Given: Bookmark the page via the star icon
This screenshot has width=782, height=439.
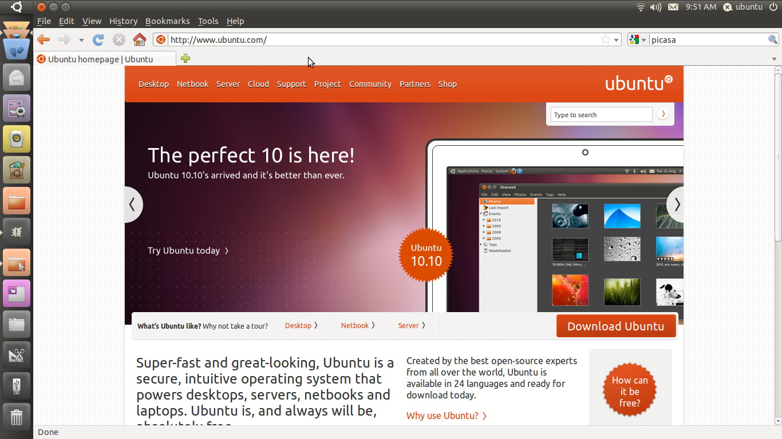Looking at the screenshot, I should pos(605,39).
